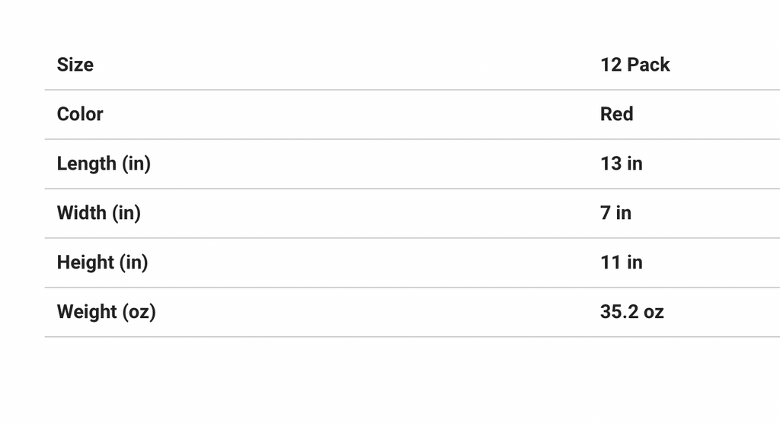Click the divider line below Size row
This screenshot has width=780, height=423.
tap(411, 90)
